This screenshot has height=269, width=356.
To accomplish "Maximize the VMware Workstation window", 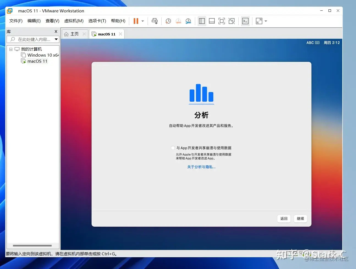I will [x=330, y=11].
